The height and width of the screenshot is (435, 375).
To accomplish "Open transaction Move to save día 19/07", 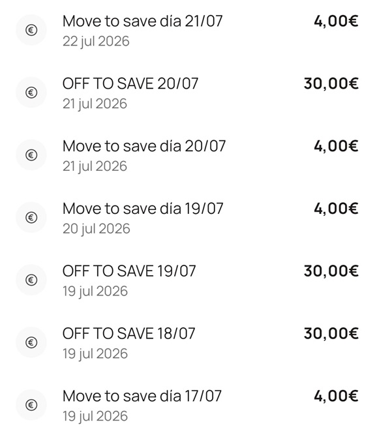I will 188,218.
